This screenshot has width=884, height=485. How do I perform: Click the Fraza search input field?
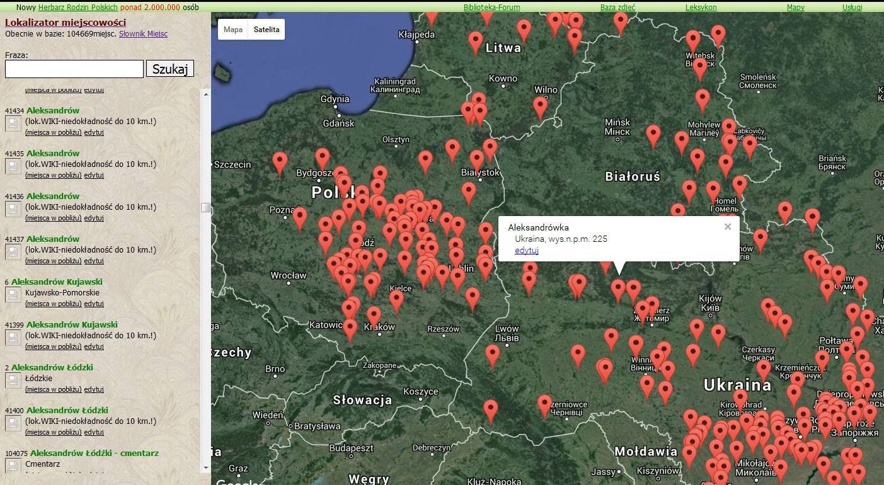pyautogui.click(x=74, y=69)
